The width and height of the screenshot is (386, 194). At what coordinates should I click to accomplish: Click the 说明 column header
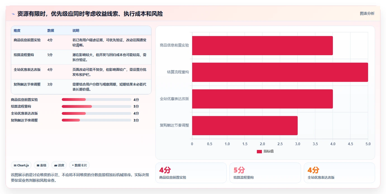[76, 30]
